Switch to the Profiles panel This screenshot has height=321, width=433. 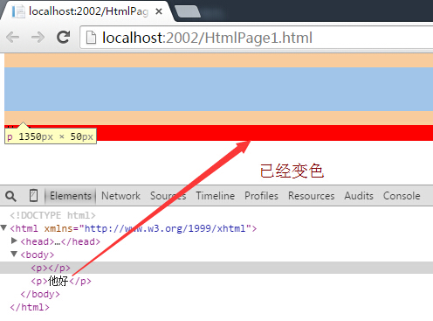(261, 196)
